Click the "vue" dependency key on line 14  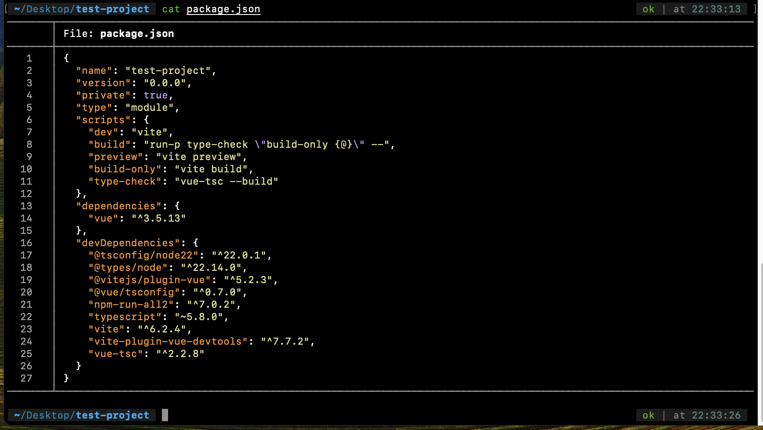click(103, 219)
